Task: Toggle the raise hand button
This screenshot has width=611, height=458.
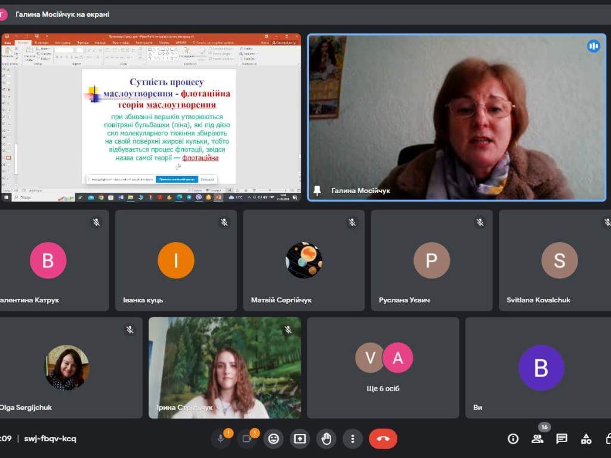Action: pos(326,439)
